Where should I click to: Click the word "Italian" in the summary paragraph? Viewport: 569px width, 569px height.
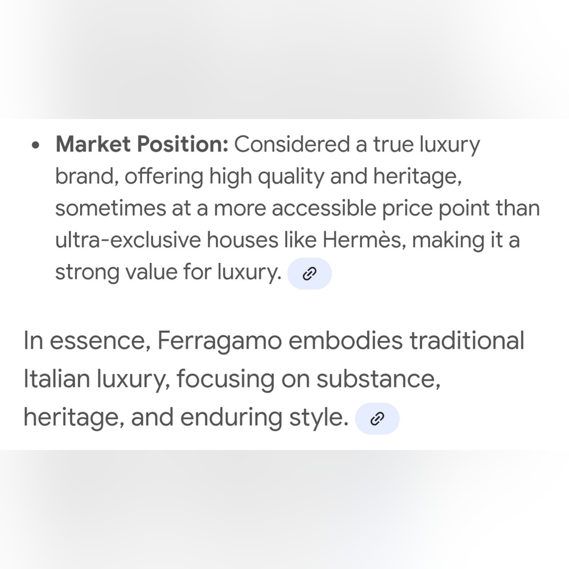click(x=56, y=378)
